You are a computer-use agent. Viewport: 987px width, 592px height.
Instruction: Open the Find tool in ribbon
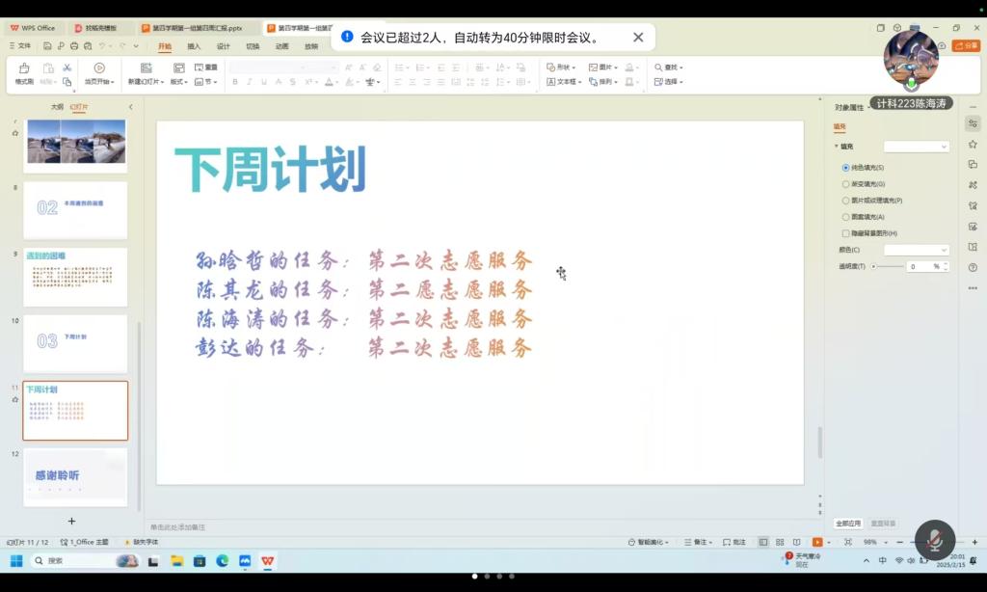click(x=667, y=67)
